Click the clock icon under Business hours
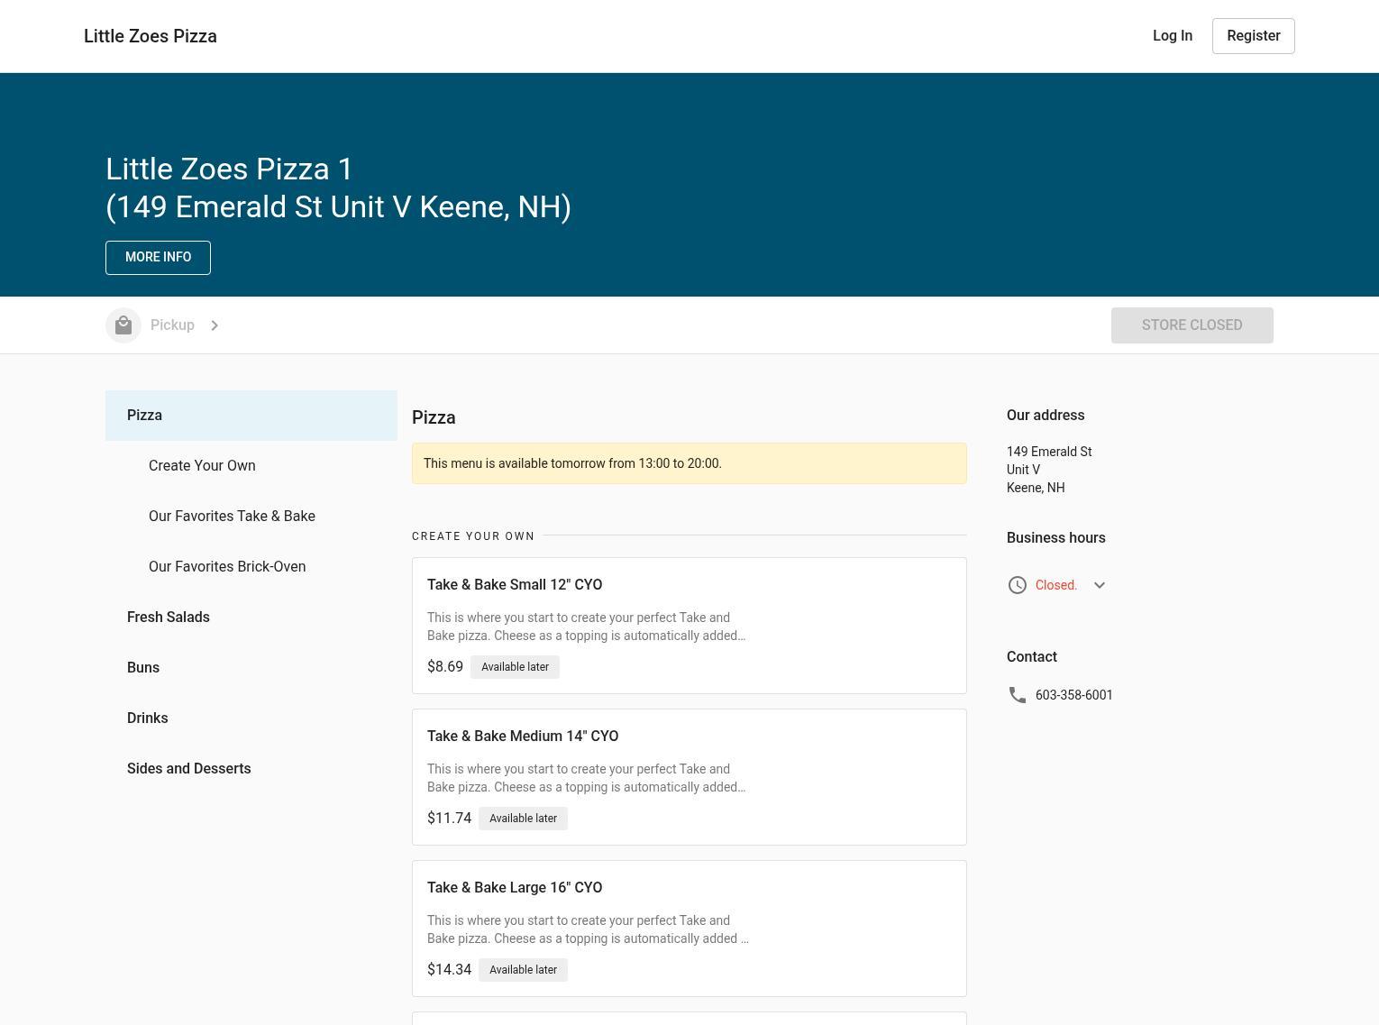Image resolution: width=1379 pixels, height=1025 pixels. (x=1017, y=585)
